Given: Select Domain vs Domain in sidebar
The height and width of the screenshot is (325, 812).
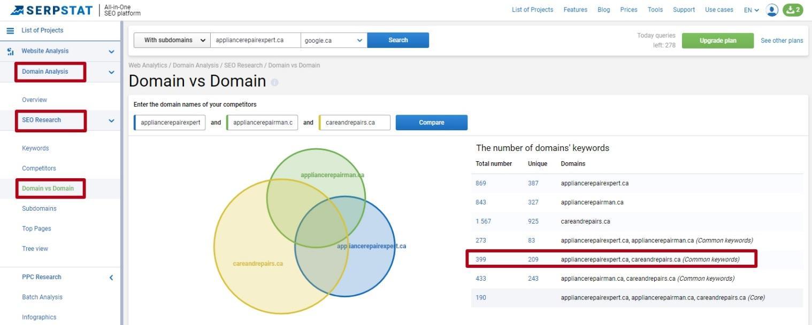Looking at the screenshot, I should 48,188.
